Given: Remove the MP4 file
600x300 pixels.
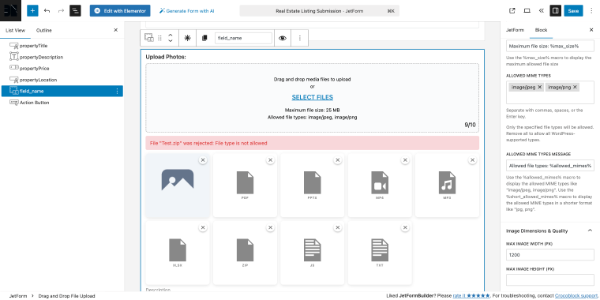Looking at the screenshot, I should click(x=405, y=160).
